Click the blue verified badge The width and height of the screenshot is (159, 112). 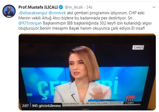pos(61,7)
